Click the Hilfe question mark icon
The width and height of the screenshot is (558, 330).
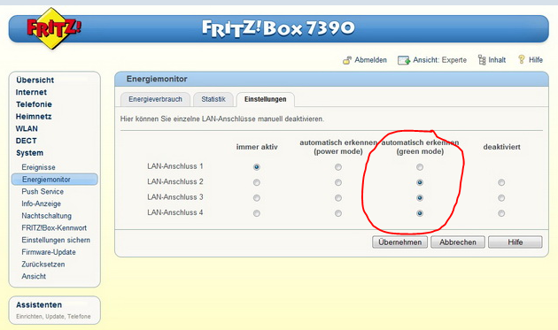[x=522, y=59]
